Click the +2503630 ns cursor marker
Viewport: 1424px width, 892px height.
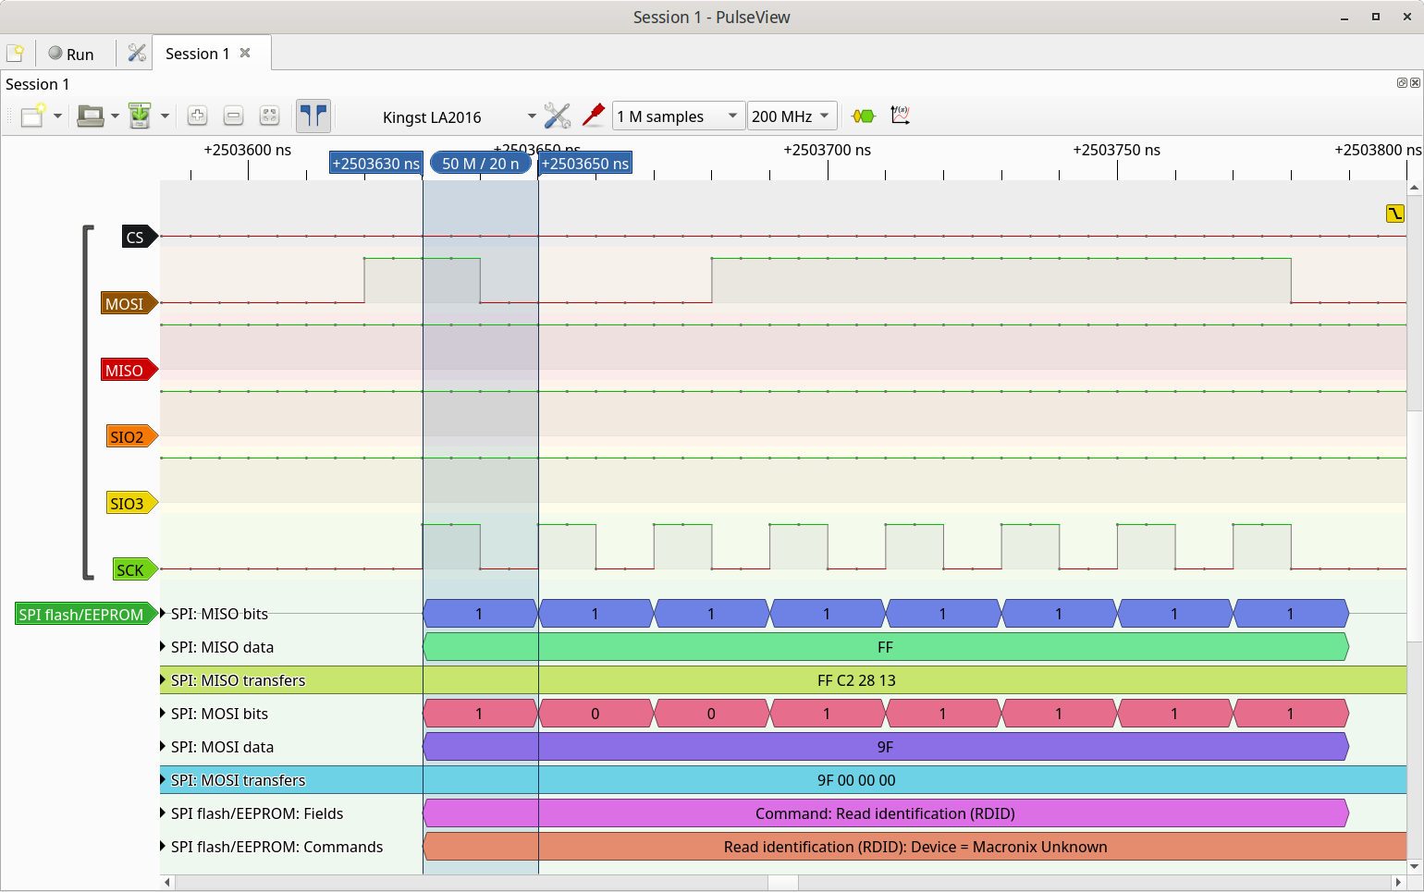375,164
